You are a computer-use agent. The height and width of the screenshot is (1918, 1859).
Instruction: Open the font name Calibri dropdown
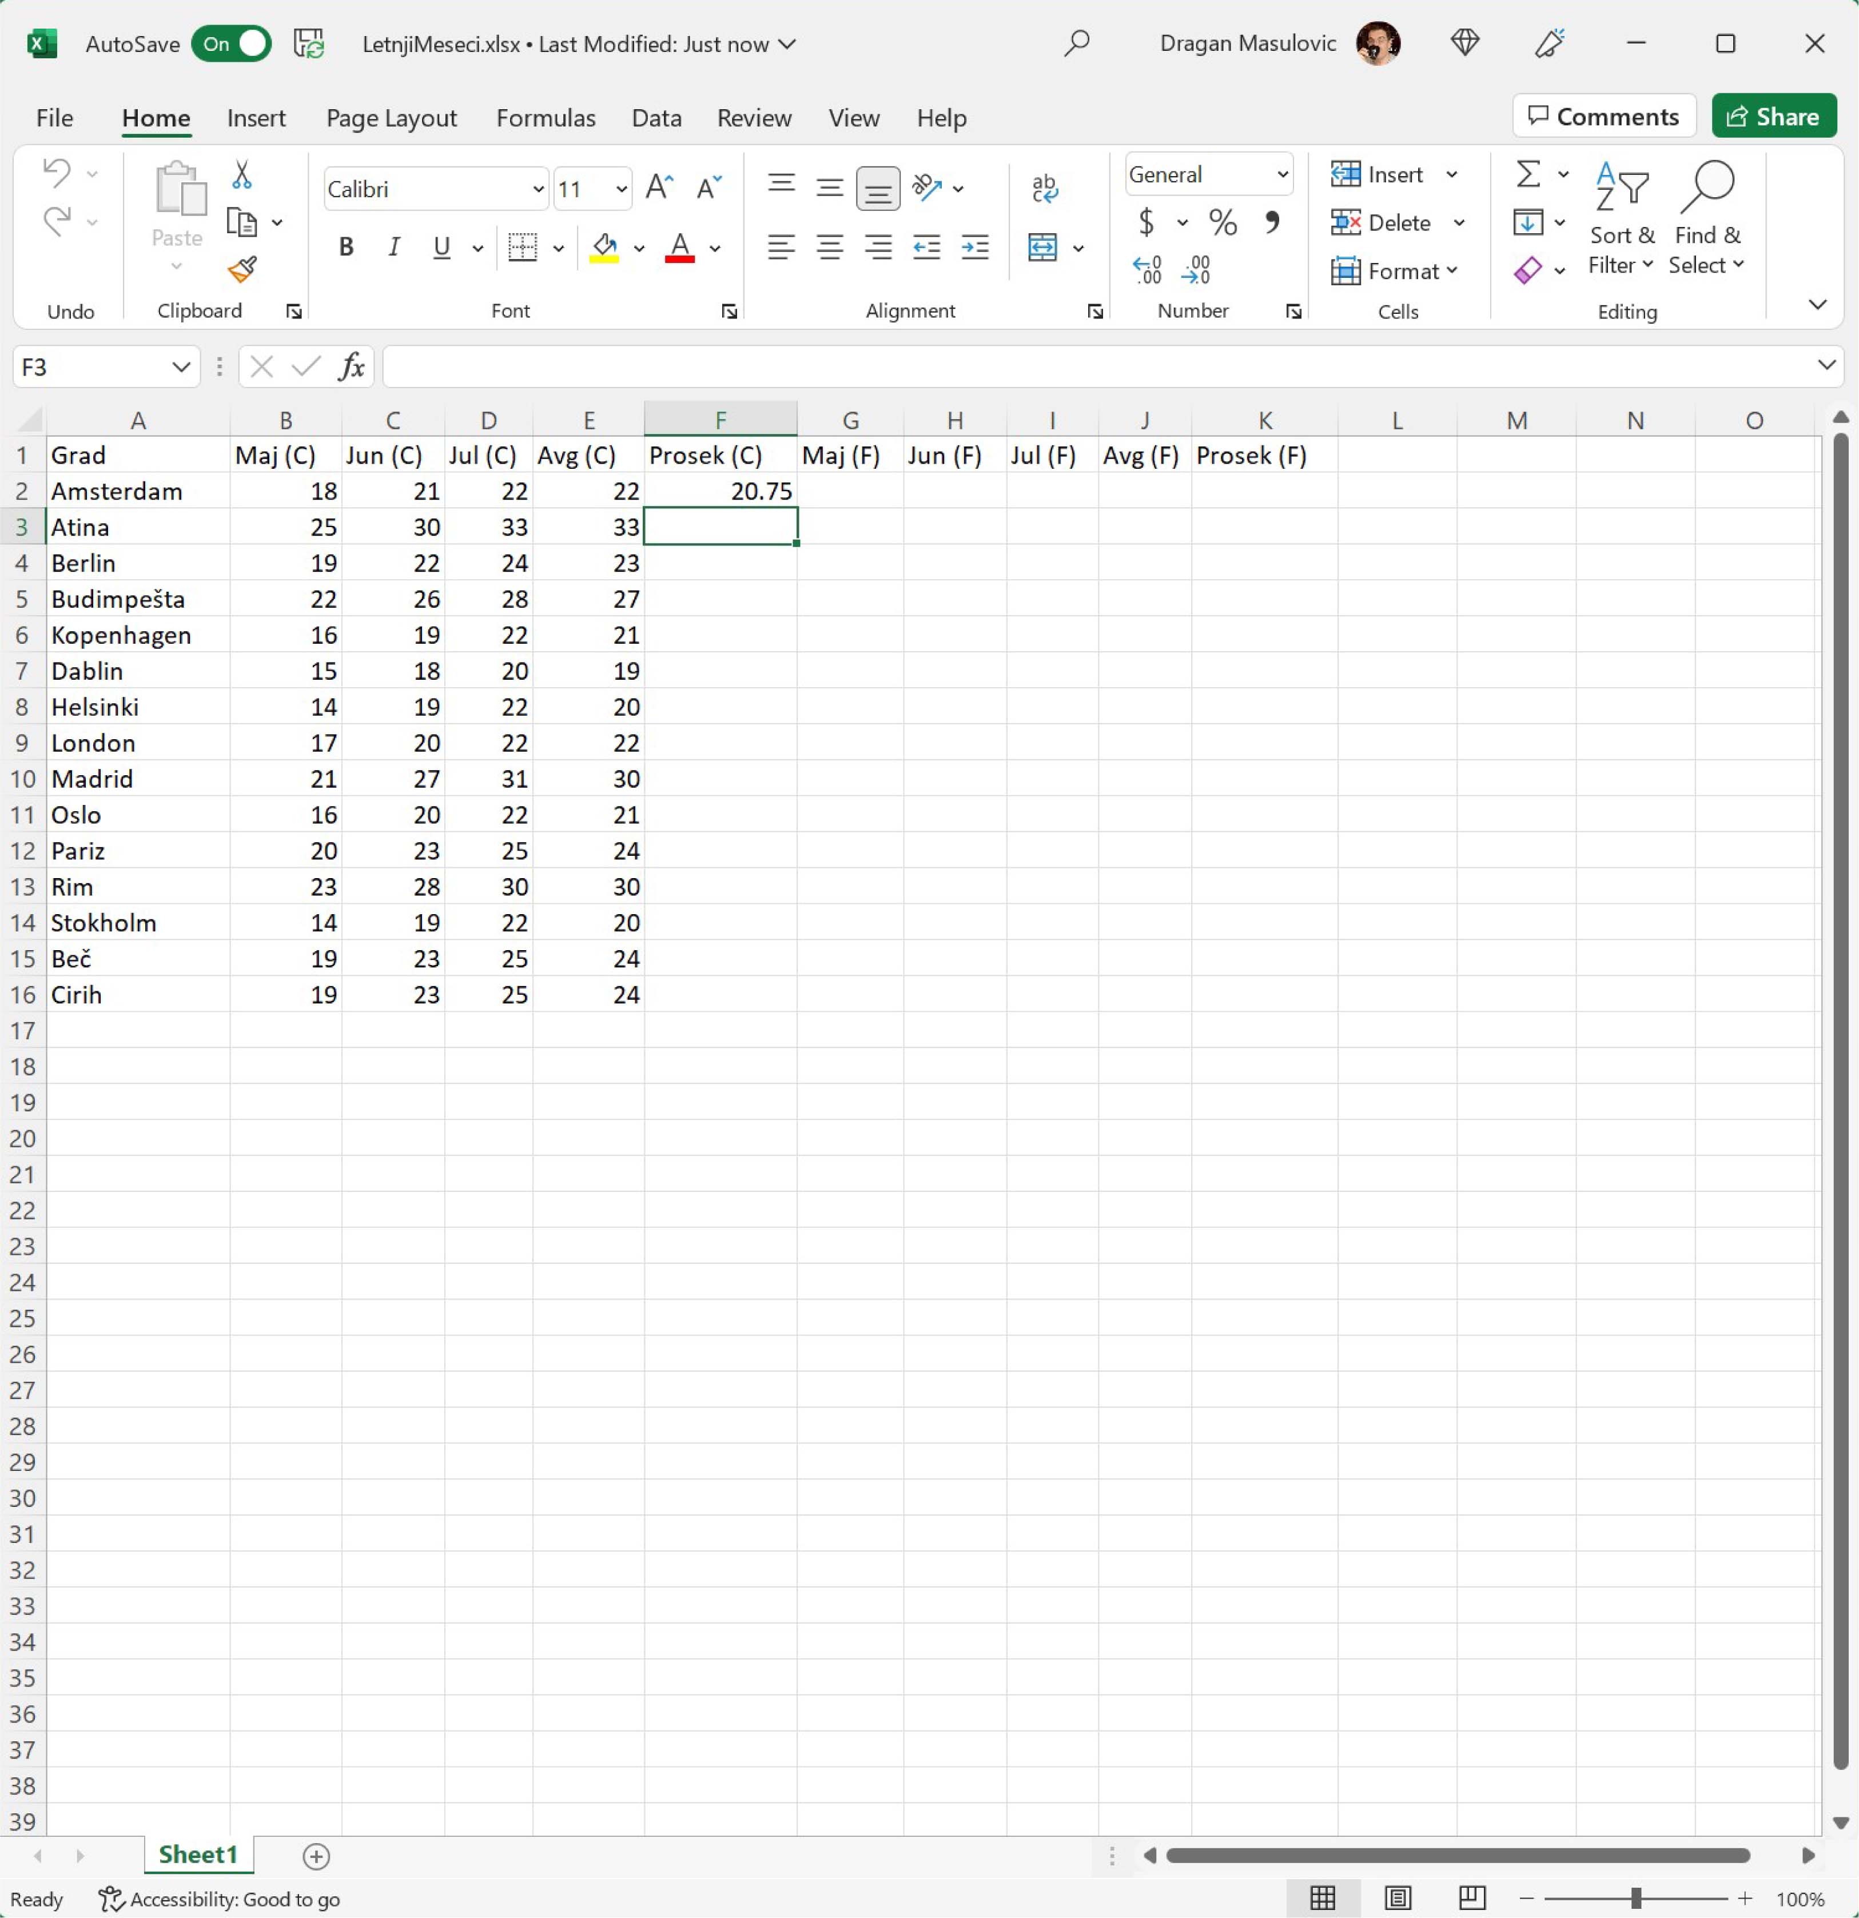pyautogui.click(x=538, y=189)
